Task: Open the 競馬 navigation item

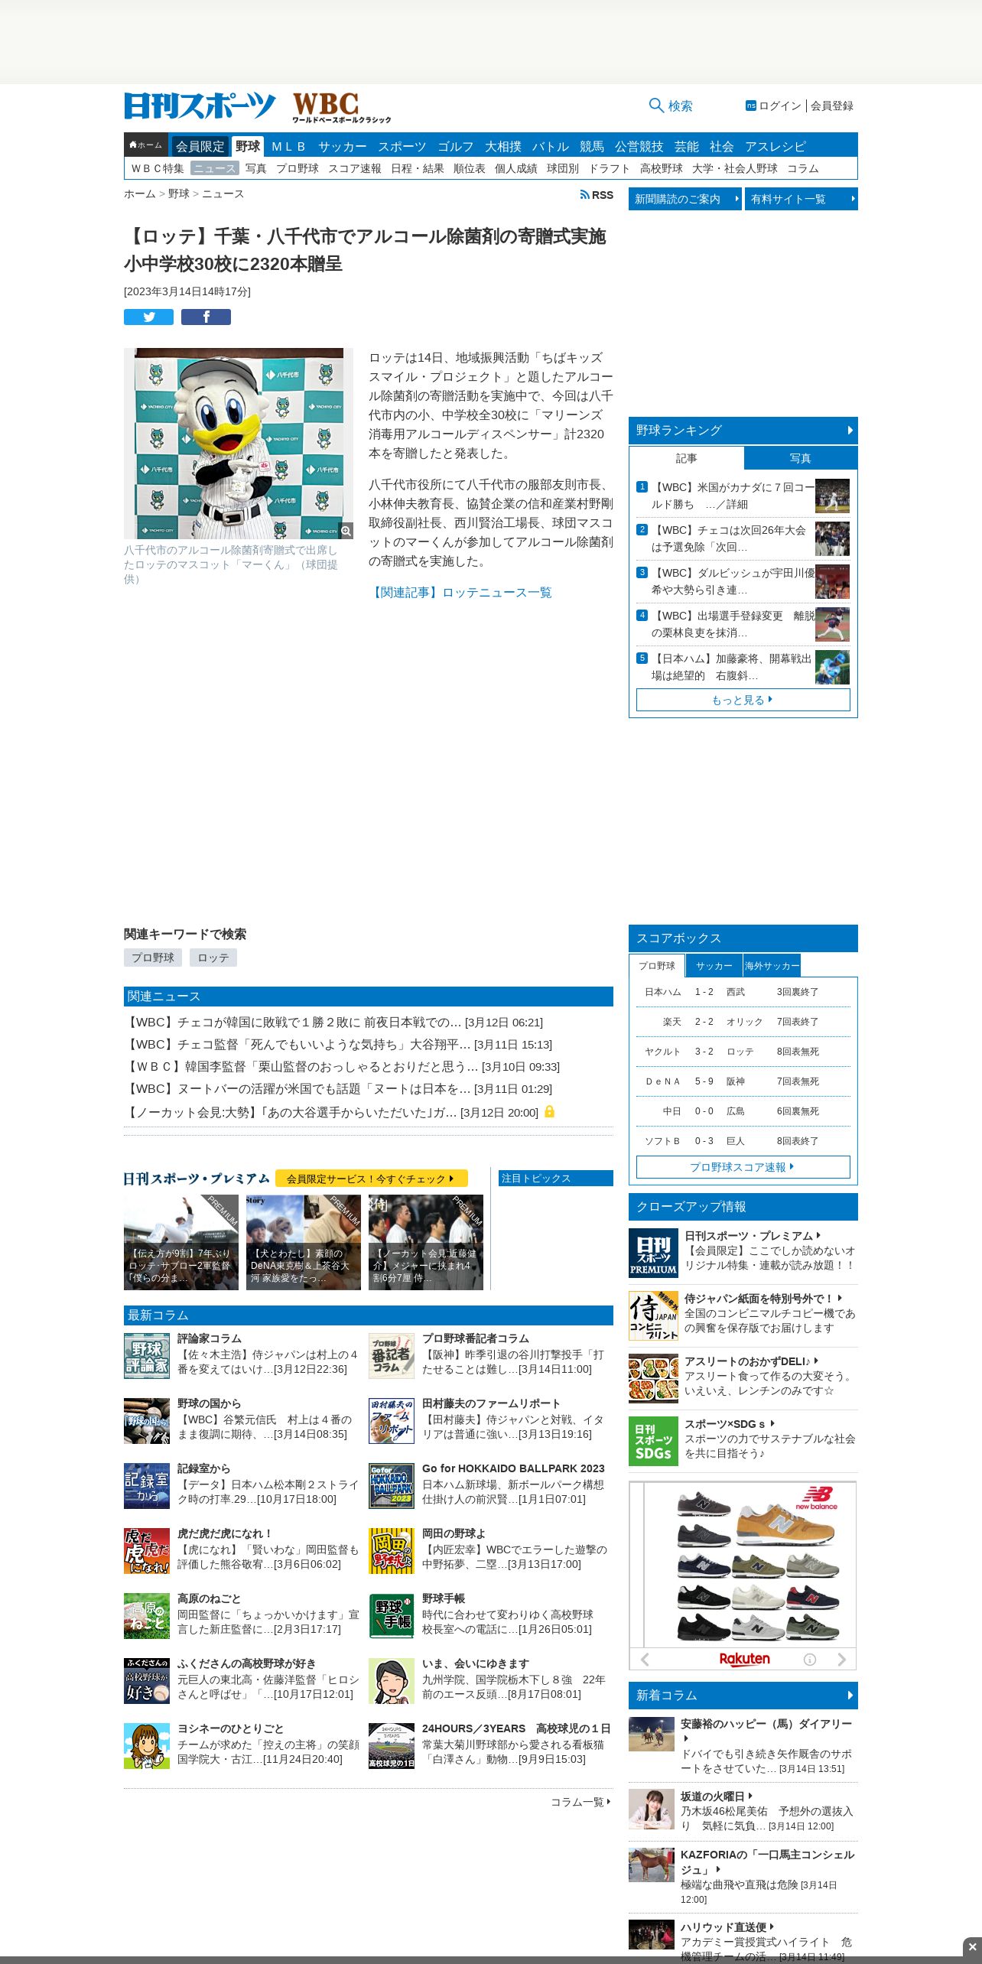Action: 592,146
